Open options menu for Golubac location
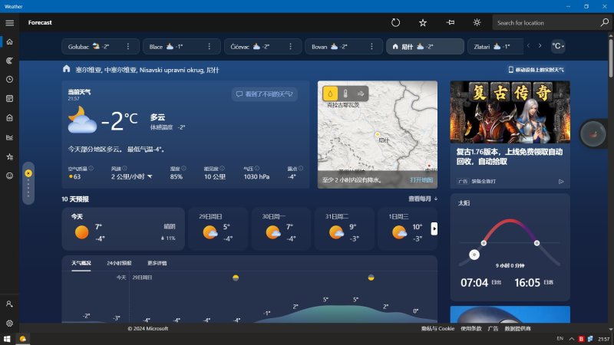The width and height of the screenshot is (614, 345). [127, 47]
